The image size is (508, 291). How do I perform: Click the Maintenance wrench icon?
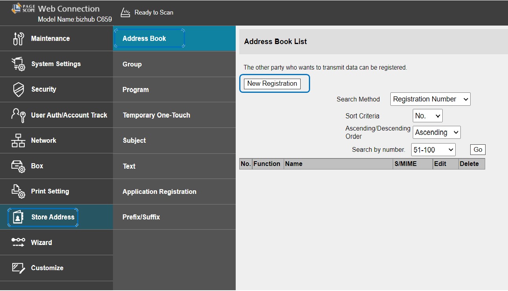(18, 39)
